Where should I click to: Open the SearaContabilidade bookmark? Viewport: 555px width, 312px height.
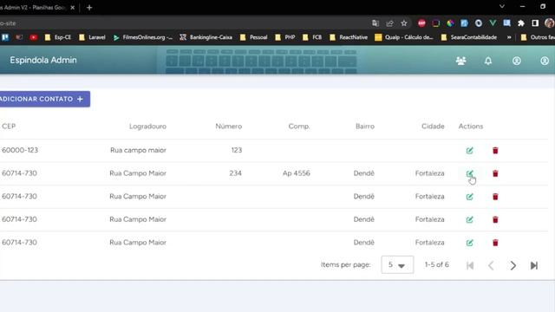(469, 37)
